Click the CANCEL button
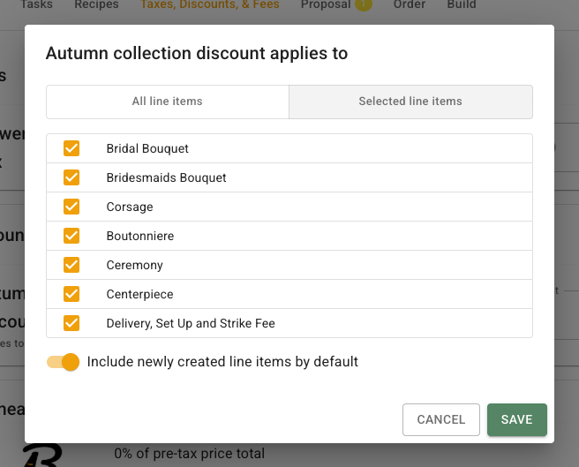This screenshot has width=579, height=467. pos(441,419)
